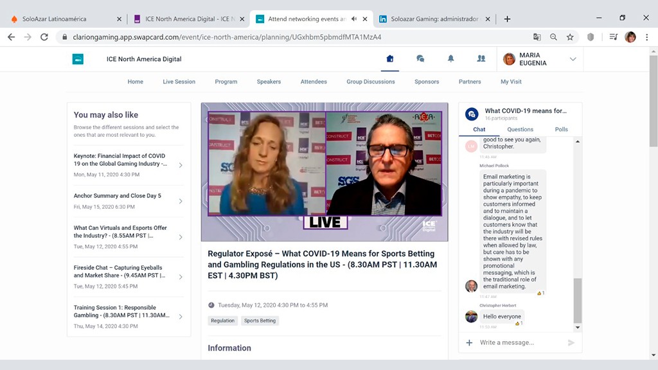Open Anchor Summary and Close Day 5 chevron

pyautogui.click(x=181, y=201)
